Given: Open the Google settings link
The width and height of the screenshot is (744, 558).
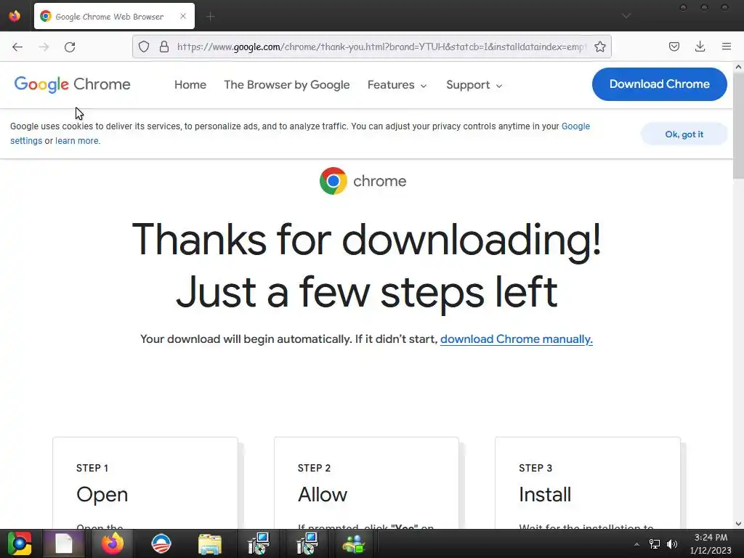Looking at the screenshot, I should (575, 126).
